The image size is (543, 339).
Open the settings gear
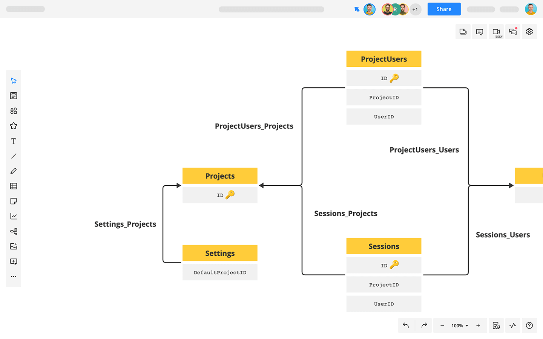pyautogui.click(x=529, y=32)
